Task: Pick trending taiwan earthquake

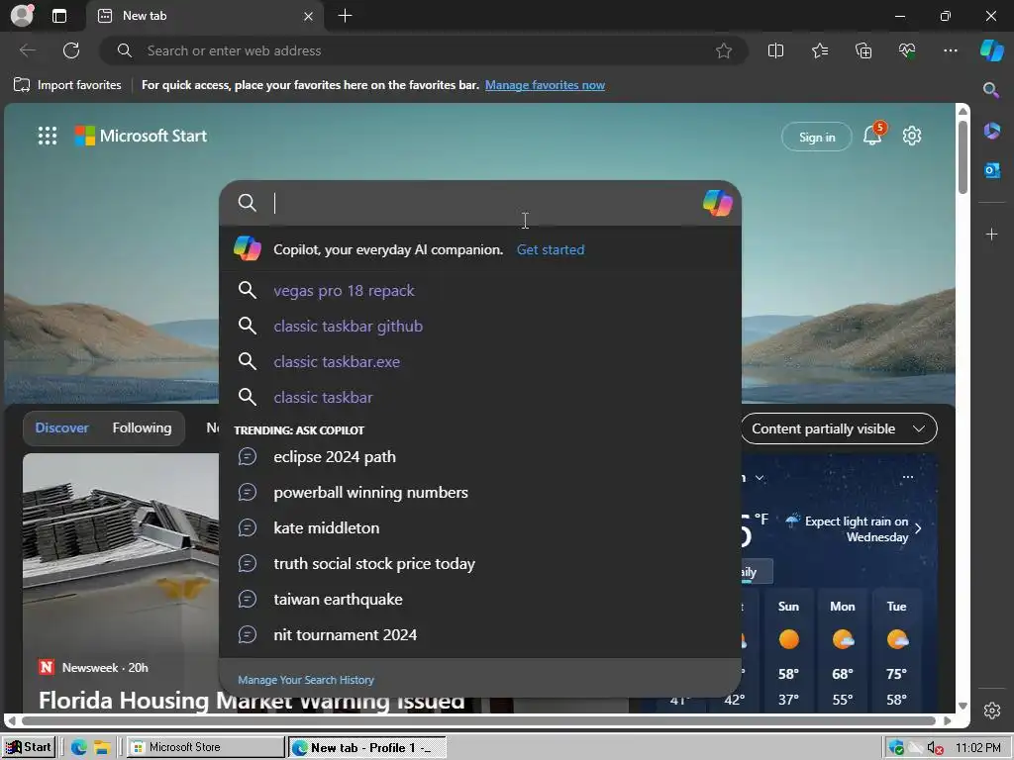Action: (x=480, y=599)
